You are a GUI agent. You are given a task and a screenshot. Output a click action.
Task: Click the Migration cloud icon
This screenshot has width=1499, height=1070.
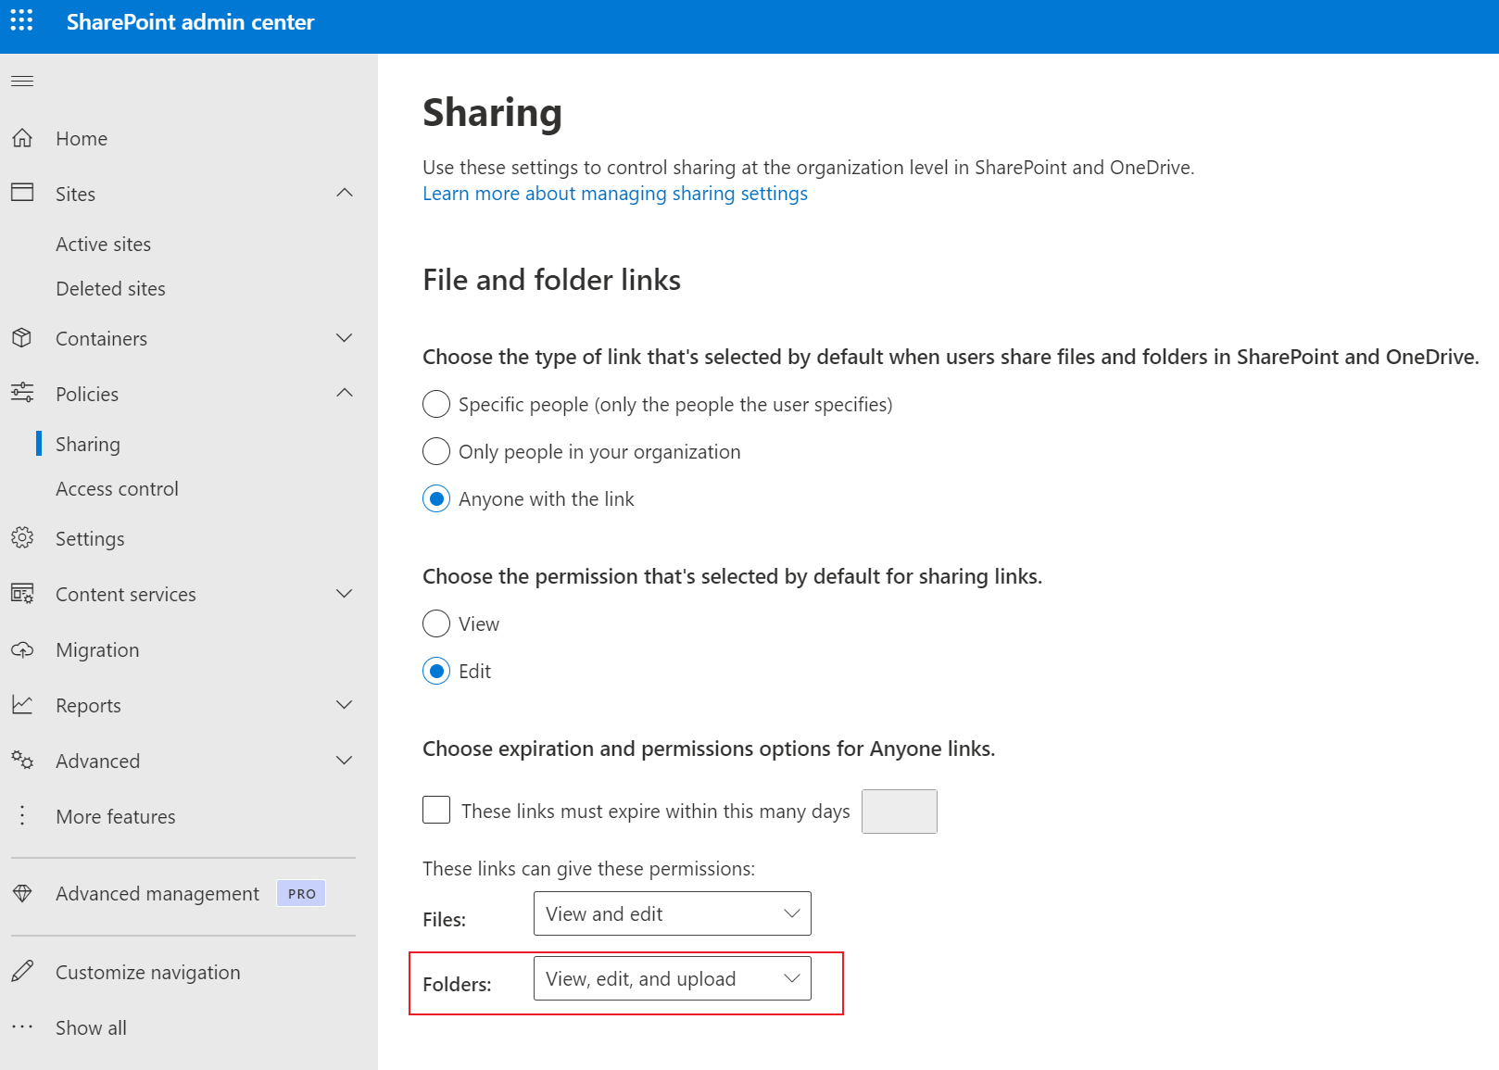click(22, 649)
